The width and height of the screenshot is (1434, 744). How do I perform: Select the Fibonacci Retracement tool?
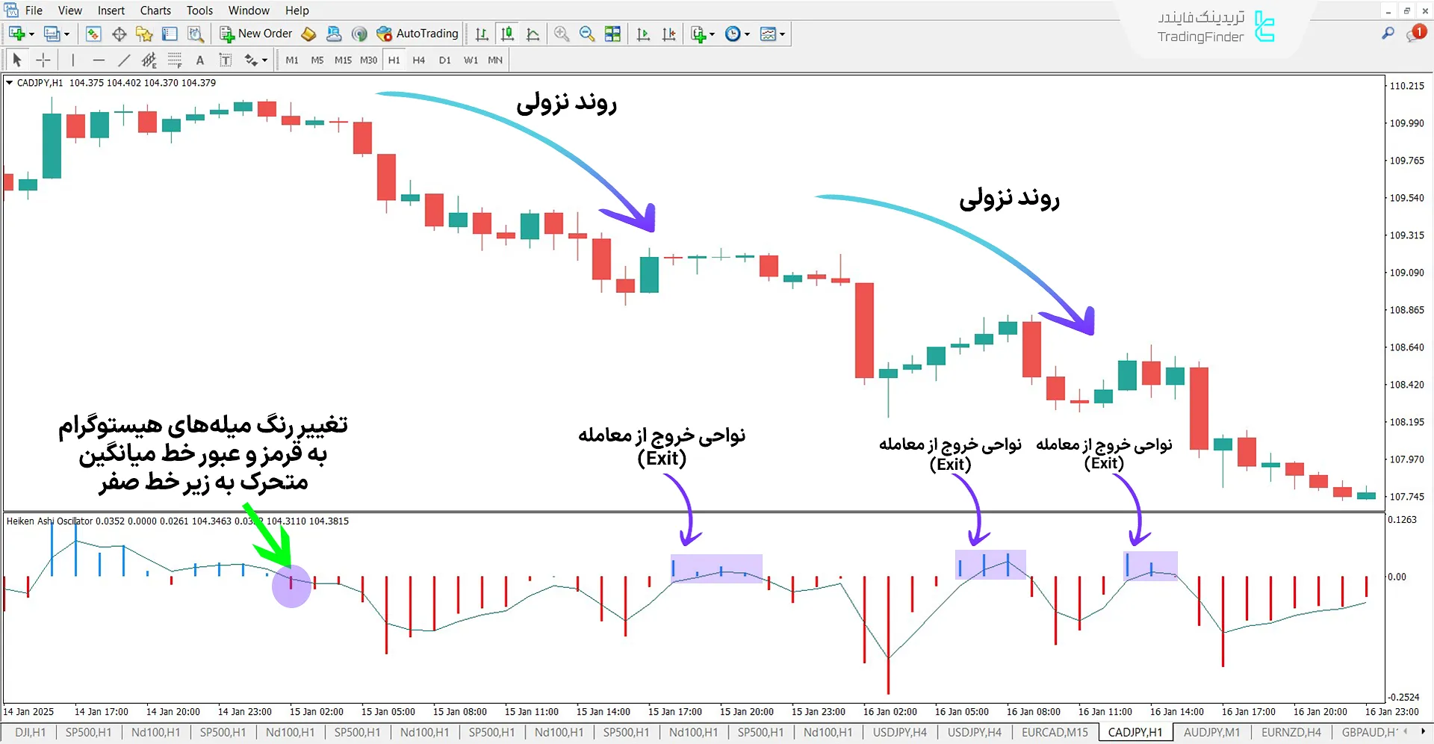[175, 59]
